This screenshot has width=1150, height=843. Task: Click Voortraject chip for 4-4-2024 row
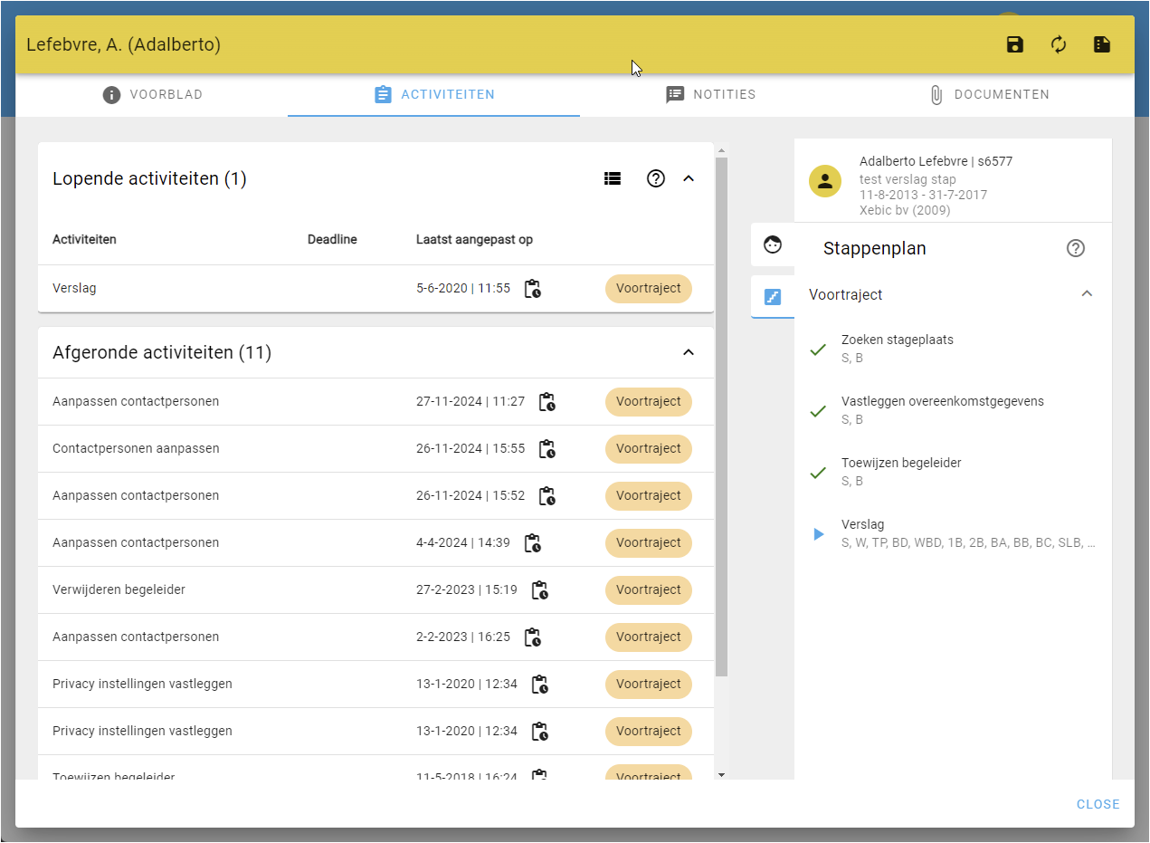(x=649, y=542)
